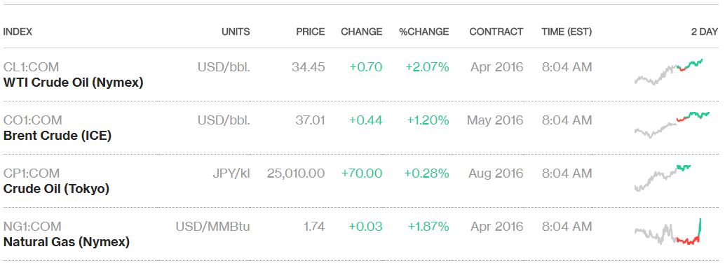Click the CP1:COM ticker symbol

32,173
